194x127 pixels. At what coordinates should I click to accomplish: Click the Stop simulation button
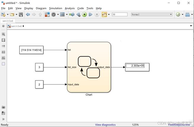(97, 15)
